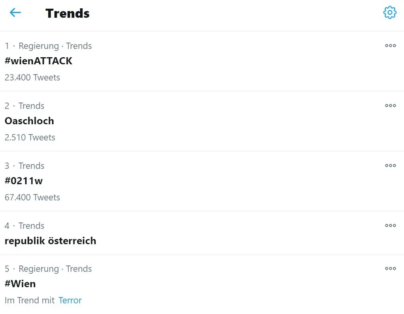Open more options for #Wien trend
The image size is (404, 314).
(x=390, y=269)
